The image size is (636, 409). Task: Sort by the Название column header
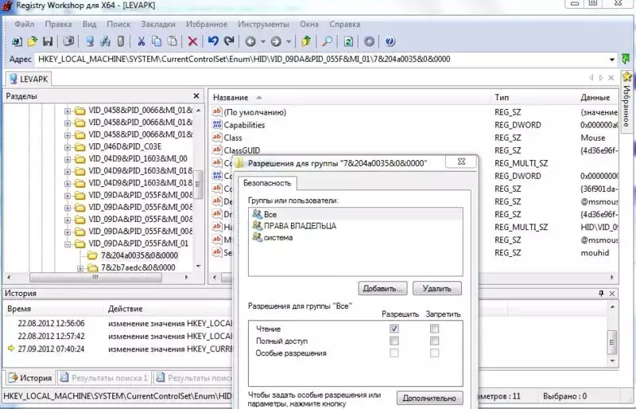click(349, 98)
